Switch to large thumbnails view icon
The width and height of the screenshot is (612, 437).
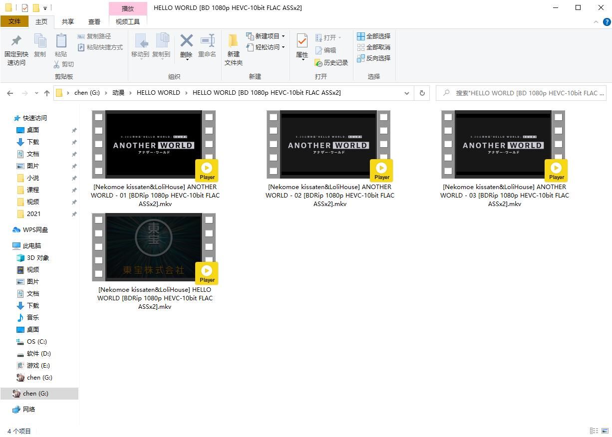(x=605, y=431)
